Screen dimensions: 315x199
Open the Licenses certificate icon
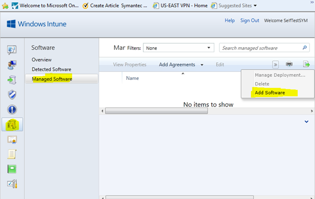click(x=12, y=140)
